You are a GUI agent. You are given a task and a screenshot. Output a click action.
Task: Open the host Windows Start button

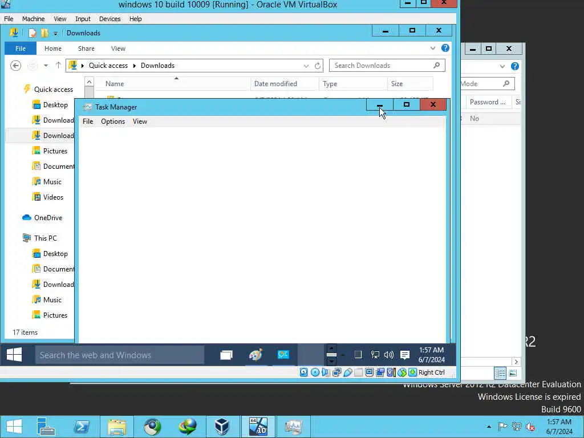point(14,427)
